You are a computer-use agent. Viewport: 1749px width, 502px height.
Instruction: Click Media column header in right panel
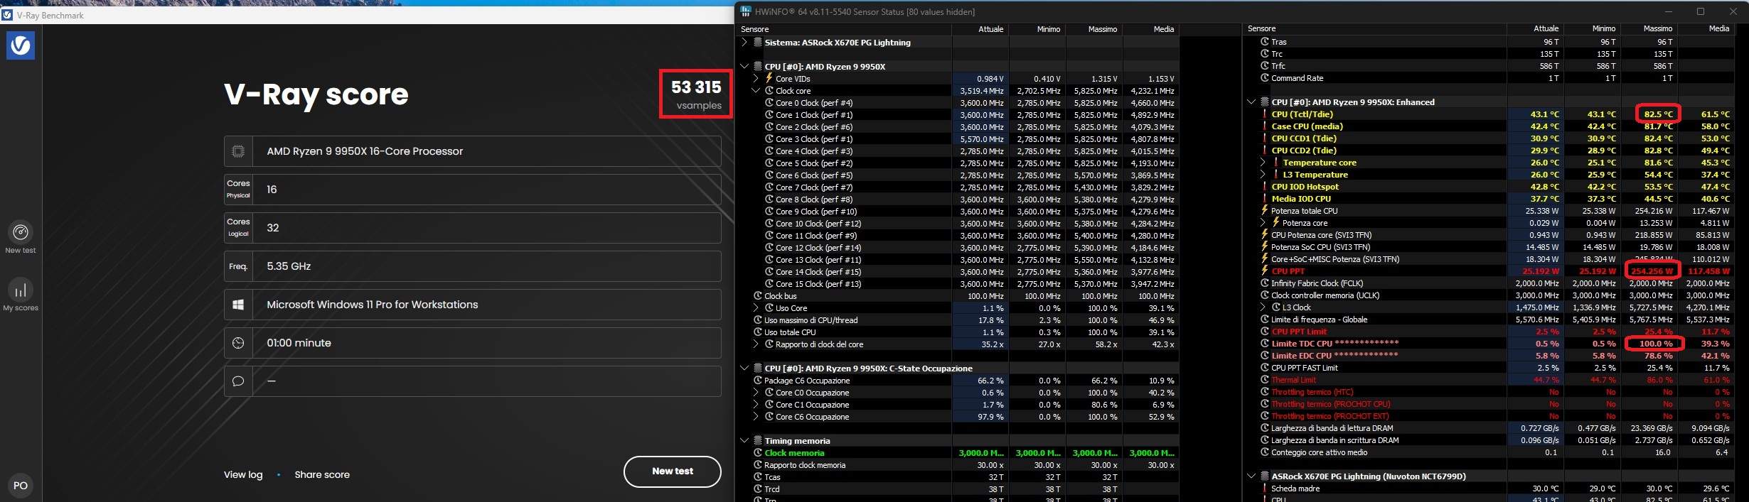[x=1706, y=28]
